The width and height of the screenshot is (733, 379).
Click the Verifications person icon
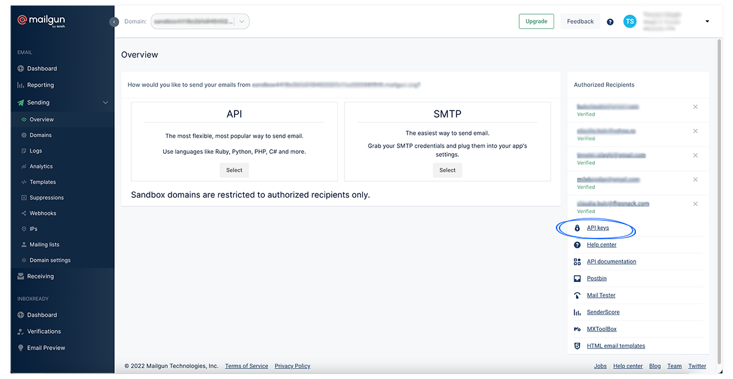coord(21,331)
